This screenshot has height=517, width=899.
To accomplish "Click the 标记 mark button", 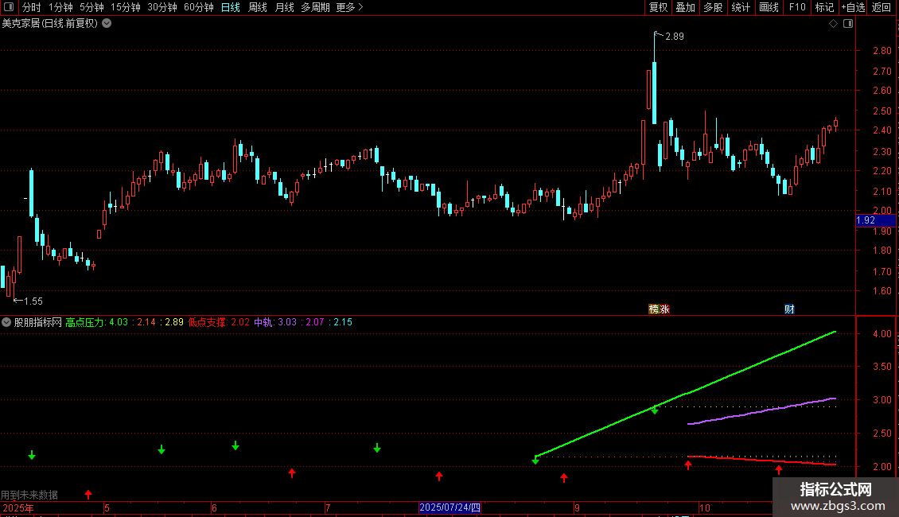I will click(x=824, y=7).
